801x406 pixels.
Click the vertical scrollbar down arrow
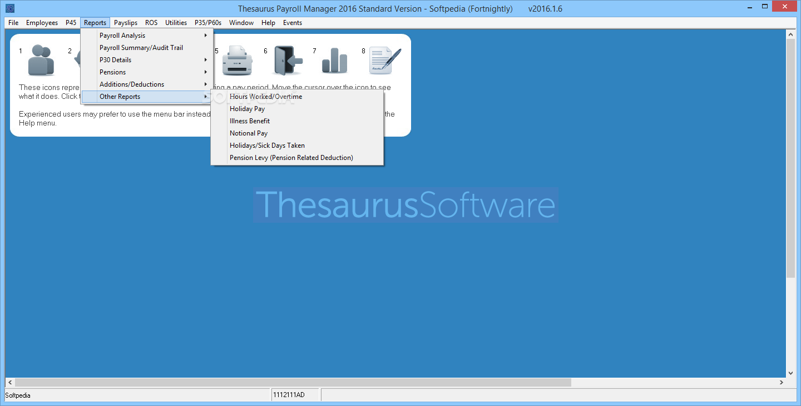point(790,373)
